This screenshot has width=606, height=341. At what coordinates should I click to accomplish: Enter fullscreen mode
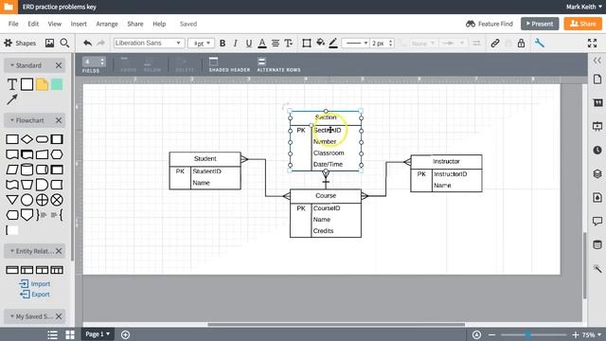pos(592,43)
